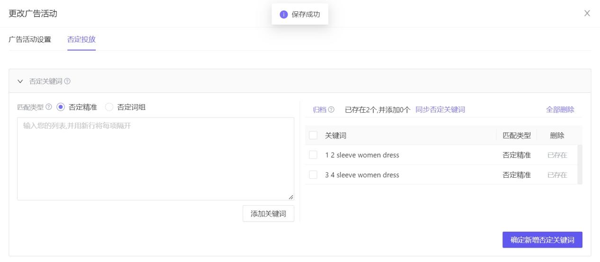Viewport: 600px width, 262px height.
Task: Click 否定精准 cell in '1 2 sleeve' row
Action: tap(517, 155)
